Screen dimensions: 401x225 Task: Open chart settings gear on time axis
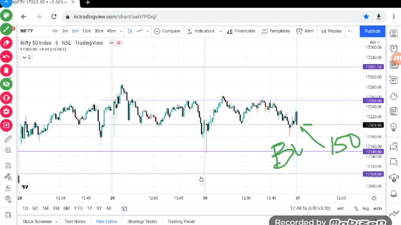374,198
